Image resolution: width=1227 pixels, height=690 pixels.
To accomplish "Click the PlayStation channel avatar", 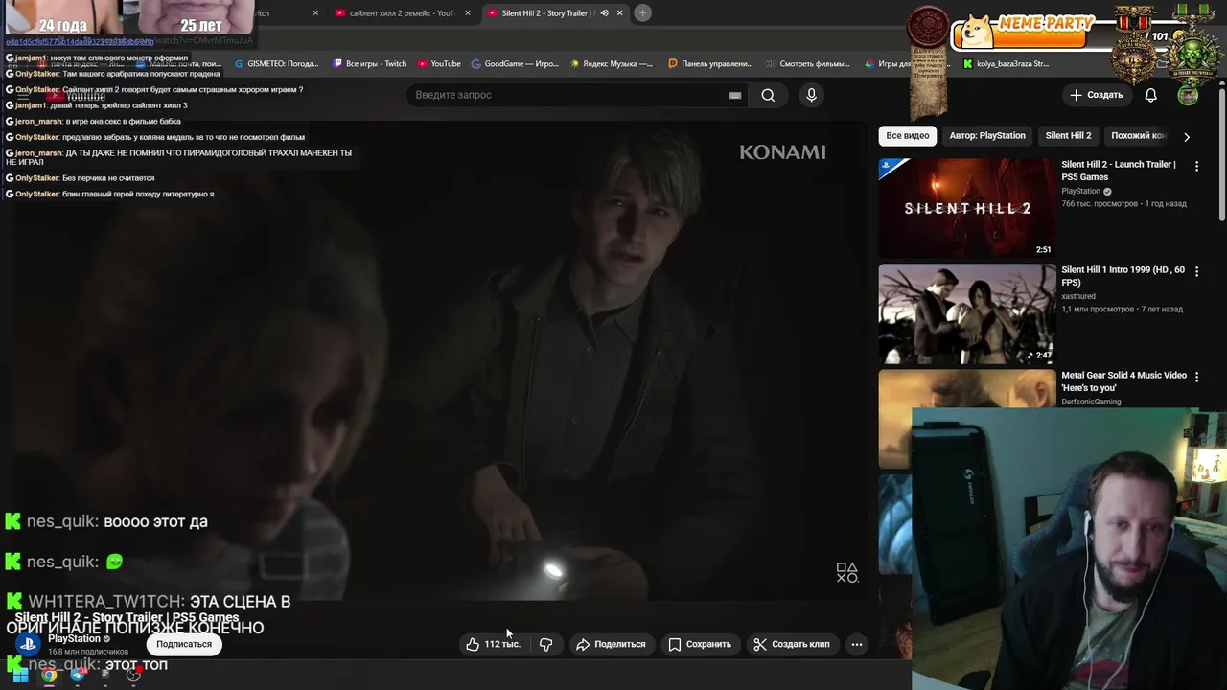I will [27, 644].
